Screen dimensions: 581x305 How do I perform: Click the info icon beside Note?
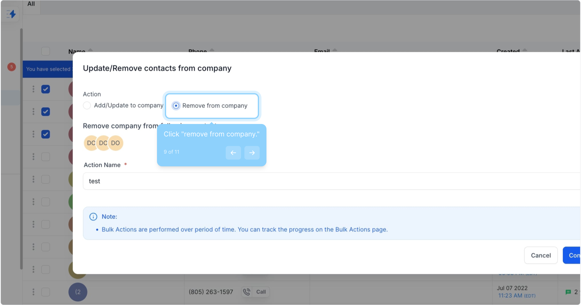pyautogui.click(x=93, y=217)
